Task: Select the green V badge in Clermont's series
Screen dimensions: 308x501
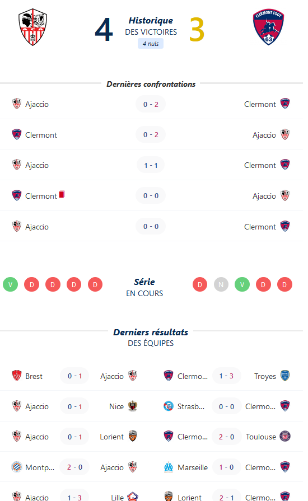Action: point(242,284)
